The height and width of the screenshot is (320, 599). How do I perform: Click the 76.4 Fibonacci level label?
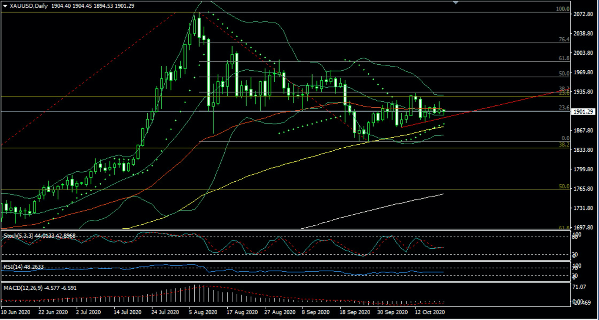tap(564, 39)
